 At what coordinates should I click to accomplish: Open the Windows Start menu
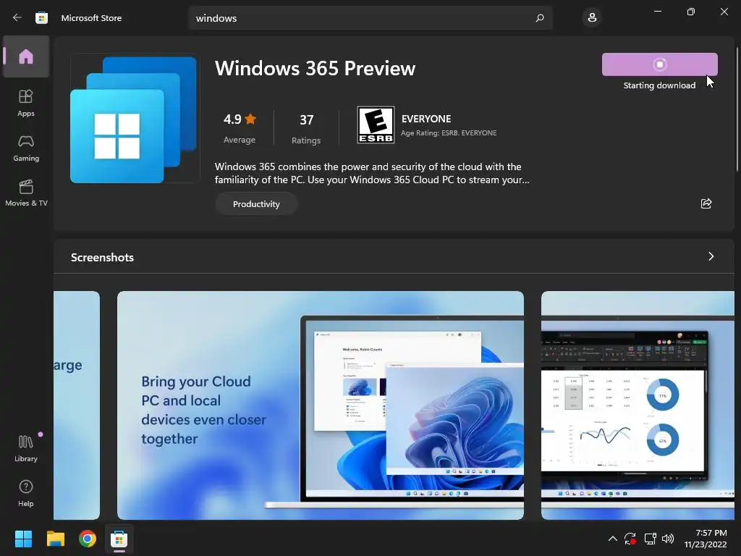[23, 539]
